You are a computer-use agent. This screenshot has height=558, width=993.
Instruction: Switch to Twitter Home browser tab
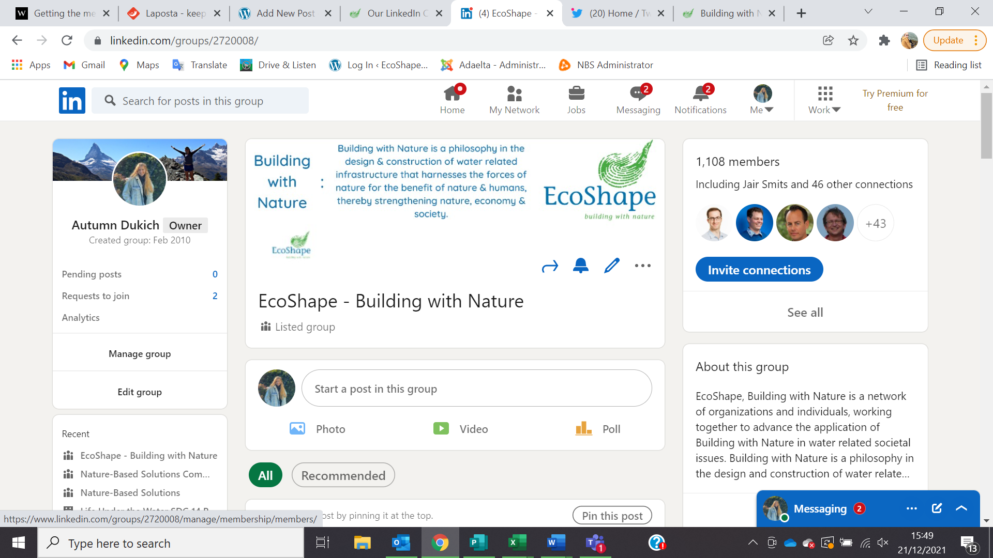coord(619,13)
